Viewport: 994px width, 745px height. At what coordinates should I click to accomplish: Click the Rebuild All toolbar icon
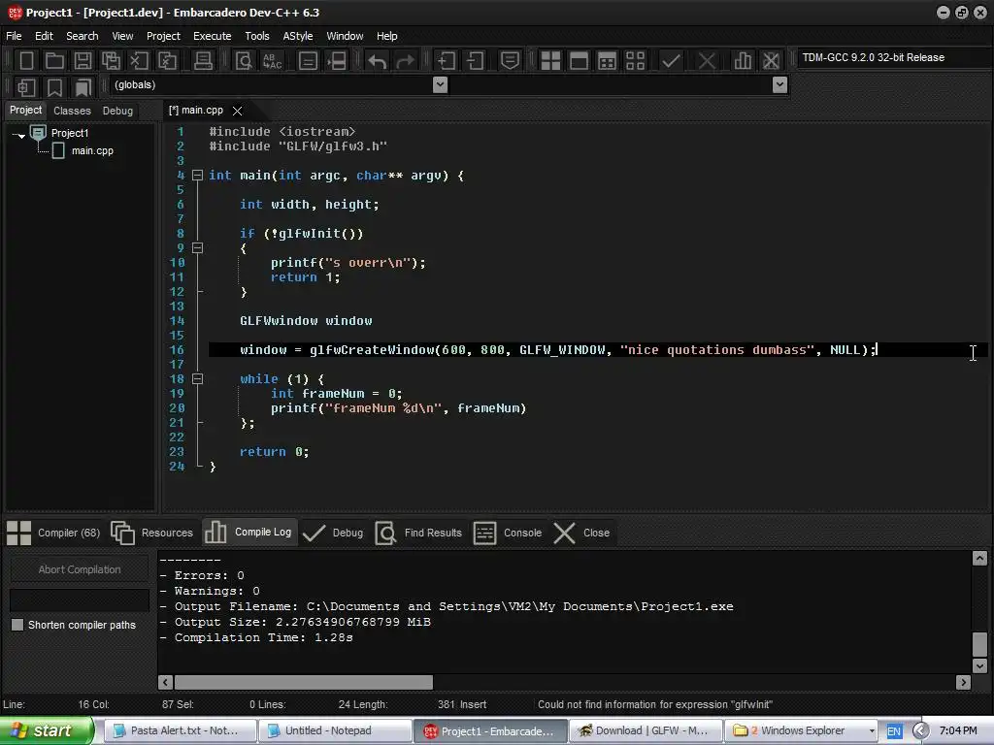click(635, 61)
